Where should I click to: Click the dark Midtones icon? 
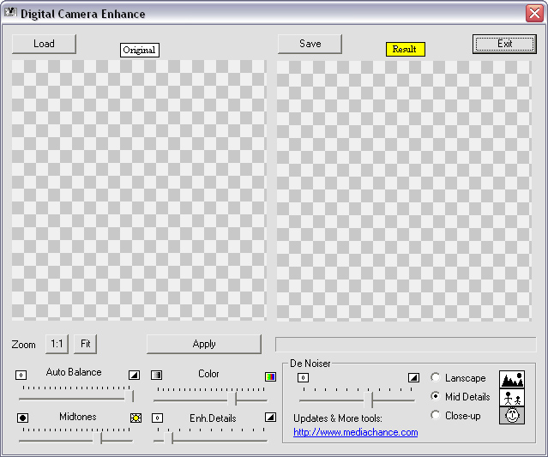[x=22, y=418]
